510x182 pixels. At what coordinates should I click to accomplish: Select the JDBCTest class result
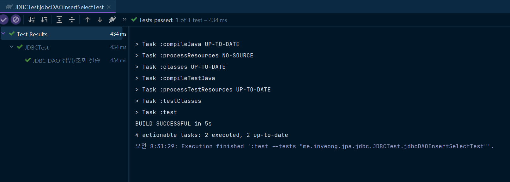(x=37, y=47)
